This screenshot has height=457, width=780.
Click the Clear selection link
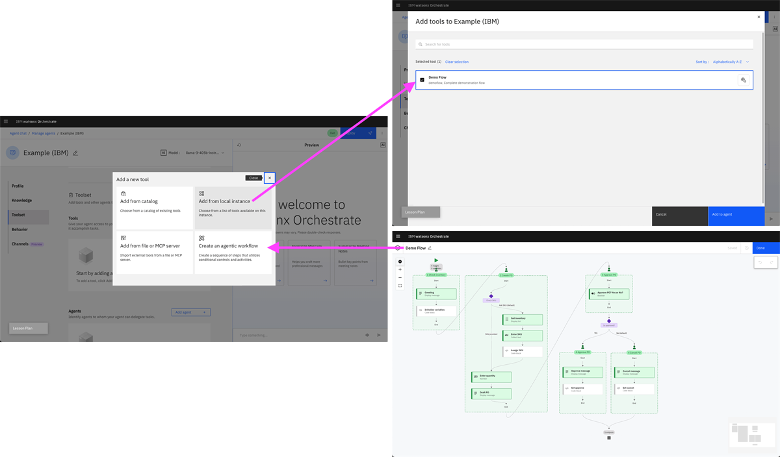point(457,62)
